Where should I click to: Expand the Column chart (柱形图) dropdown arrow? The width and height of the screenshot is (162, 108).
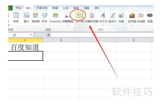point(132,25)
